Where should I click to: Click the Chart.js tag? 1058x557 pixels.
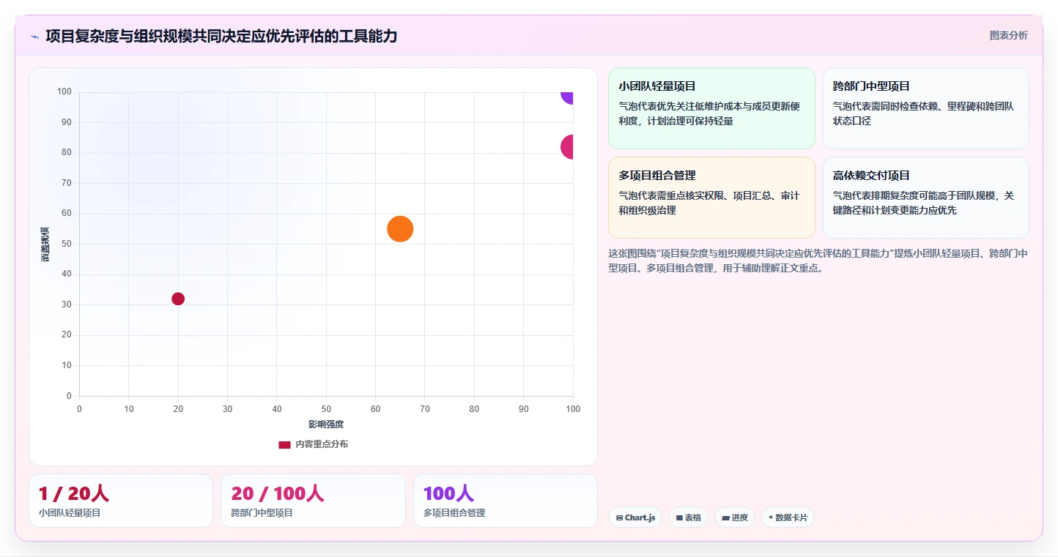pyautogui.click(x=635, y=517)
